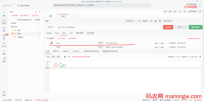Click the response settings gear icon

(x=200, y=57)
